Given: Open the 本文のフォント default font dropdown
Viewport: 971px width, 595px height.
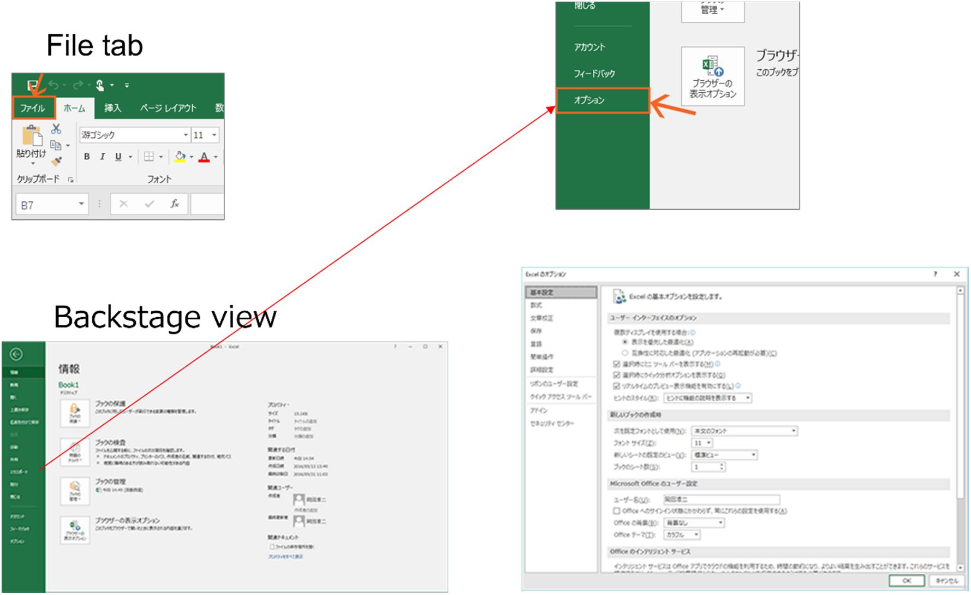Looking at the screenshot, I should coord(744,431).
